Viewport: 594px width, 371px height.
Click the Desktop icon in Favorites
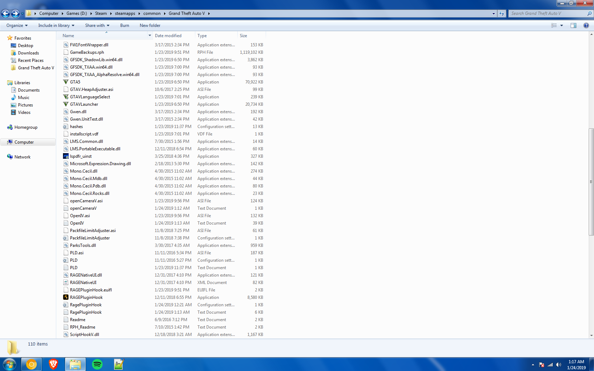coord(13,46)
